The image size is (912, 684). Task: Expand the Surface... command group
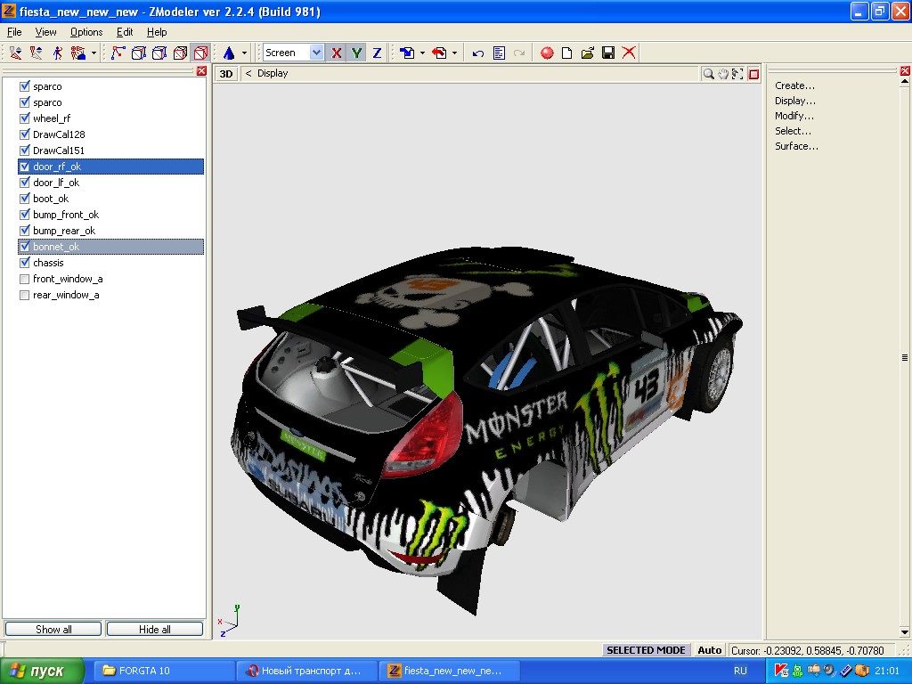click(x=796, y=146)
